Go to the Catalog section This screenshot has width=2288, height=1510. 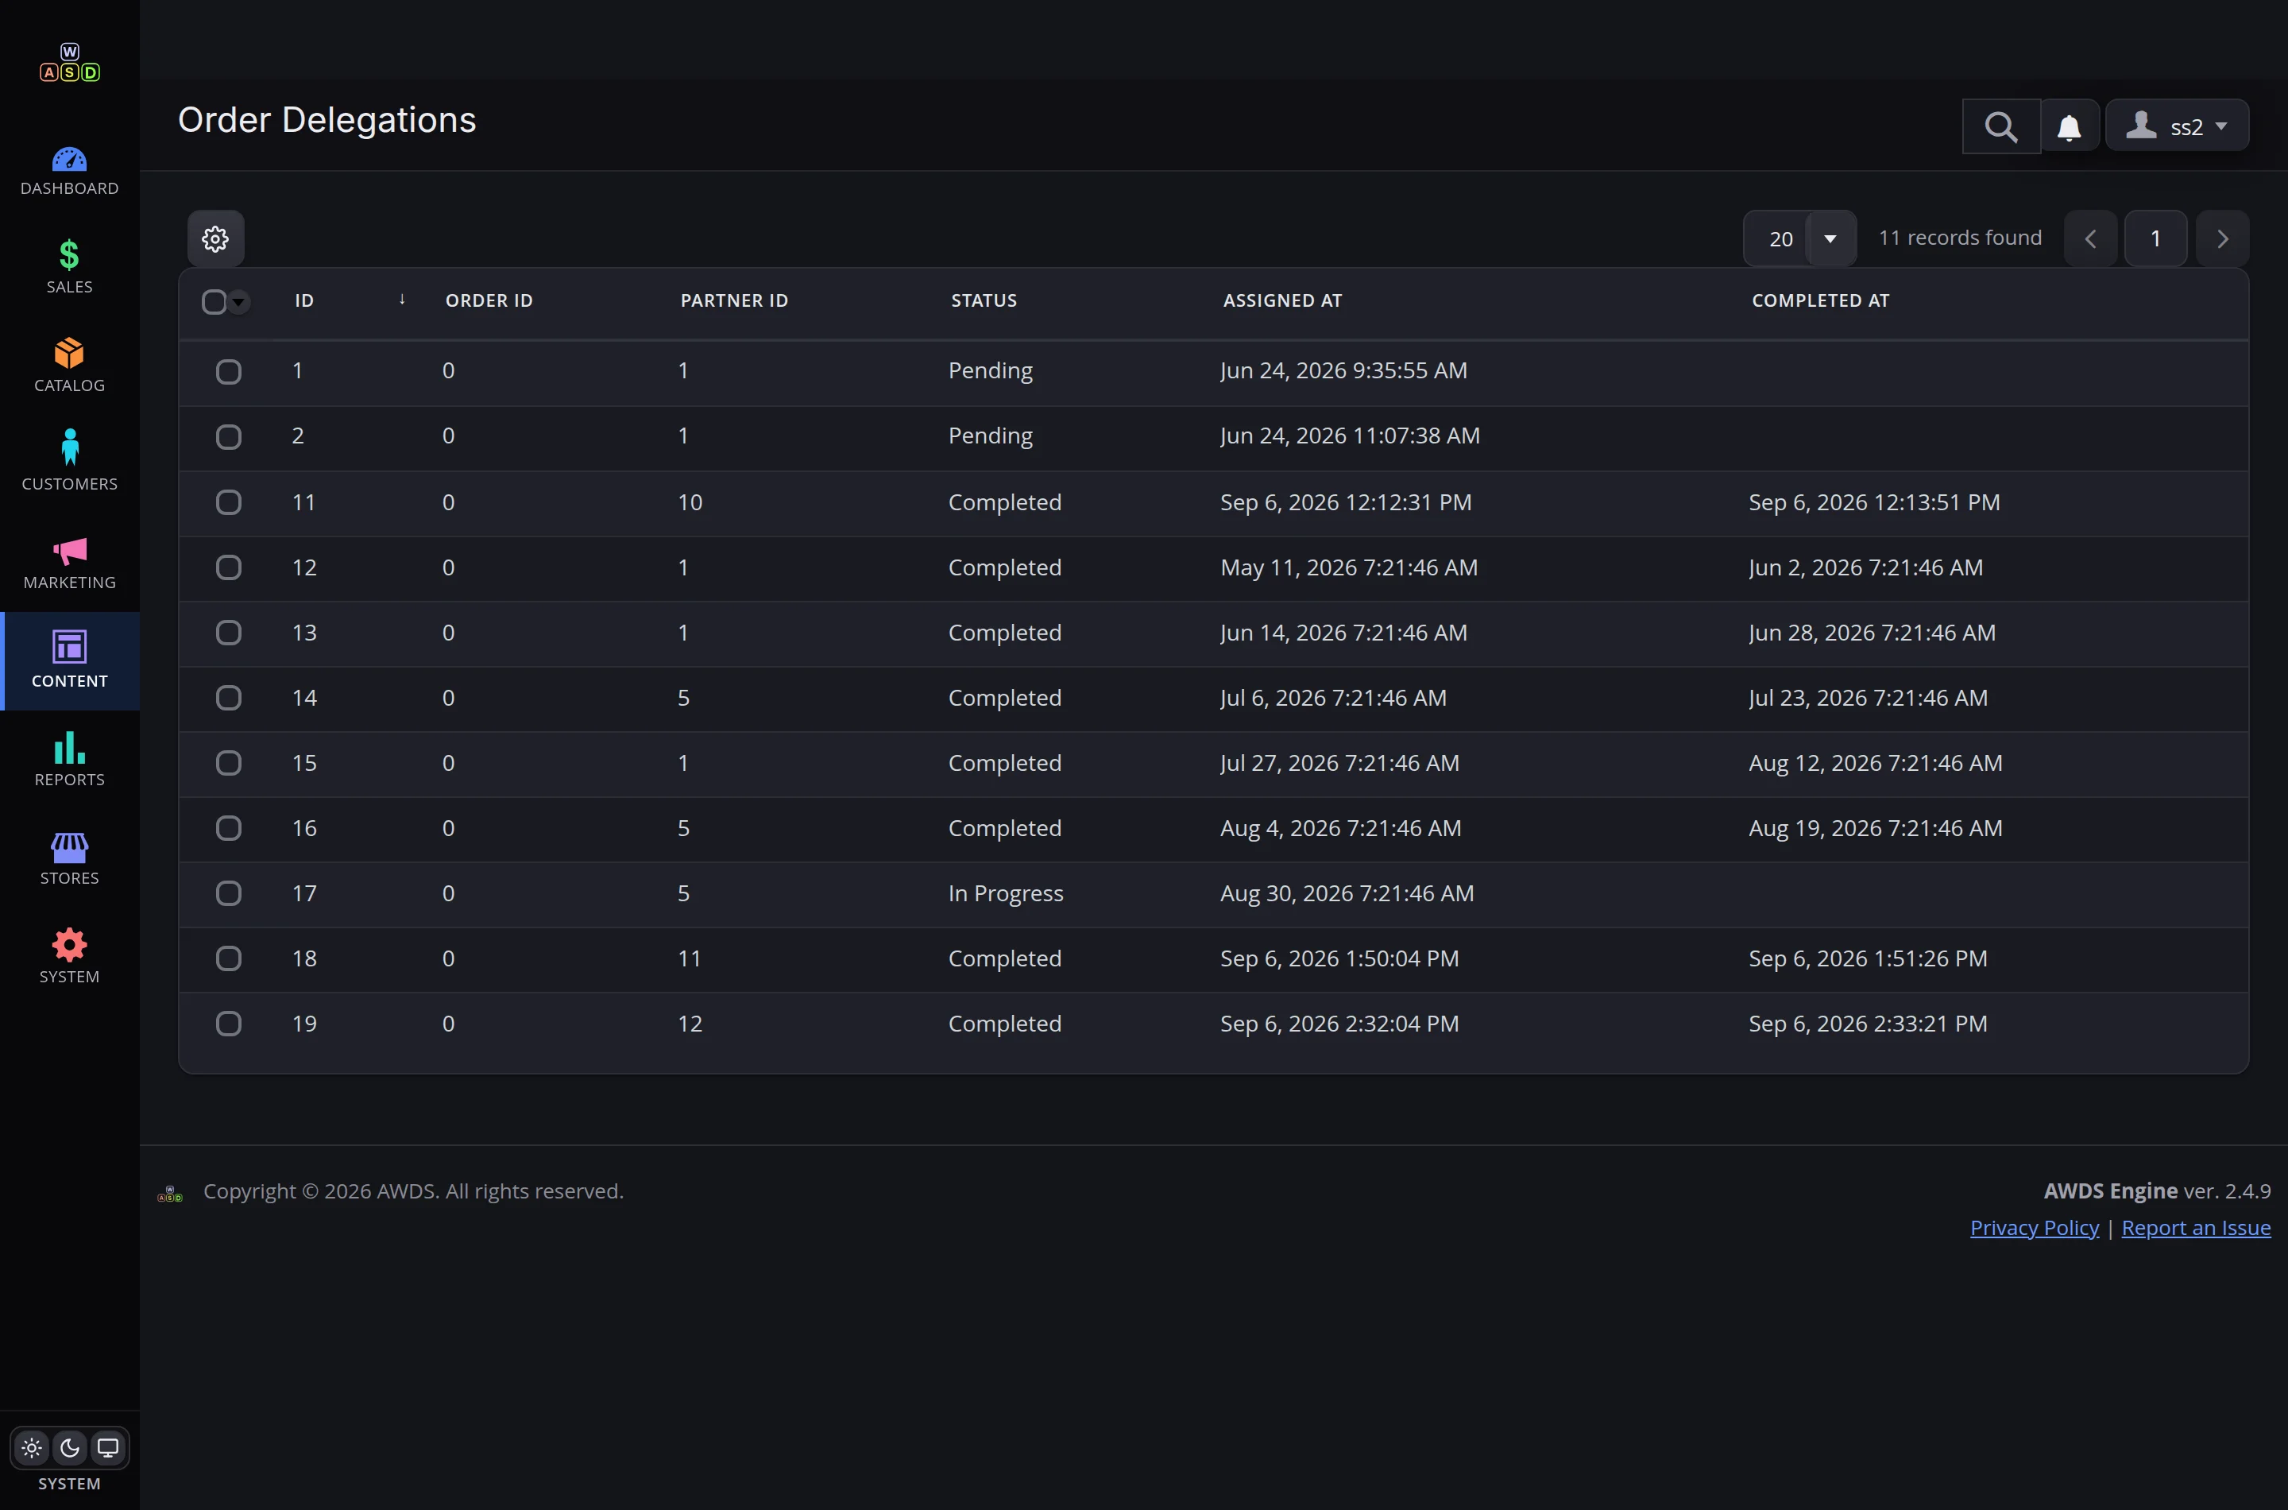pos(69,366)
